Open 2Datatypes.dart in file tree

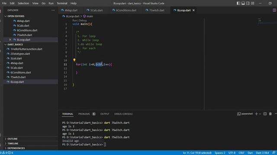(x=31, y=54)
